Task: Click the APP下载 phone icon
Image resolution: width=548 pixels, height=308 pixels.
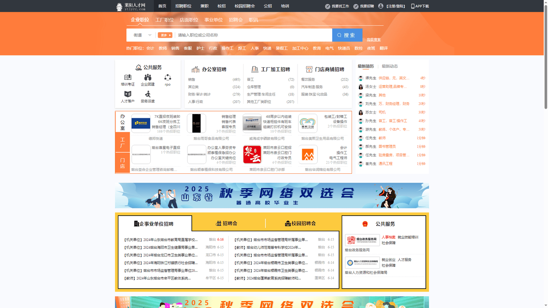Action: [x=413, y=6]
